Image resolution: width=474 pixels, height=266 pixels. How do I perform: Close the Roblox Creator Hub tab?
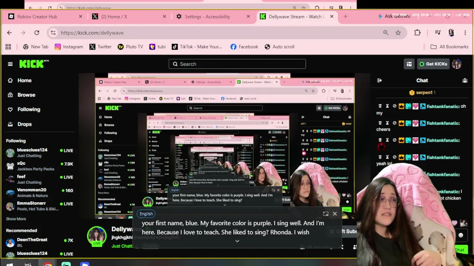[x=80, y=17]
